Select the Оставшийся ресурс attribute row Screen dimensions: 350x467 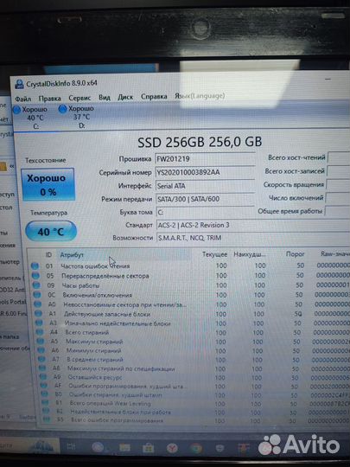[x=194, y=377]
